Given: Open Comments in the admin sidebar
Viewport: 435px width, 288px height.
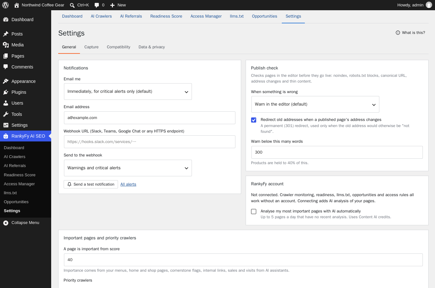Looking at the screenshot, I should (x=26, y=67).
